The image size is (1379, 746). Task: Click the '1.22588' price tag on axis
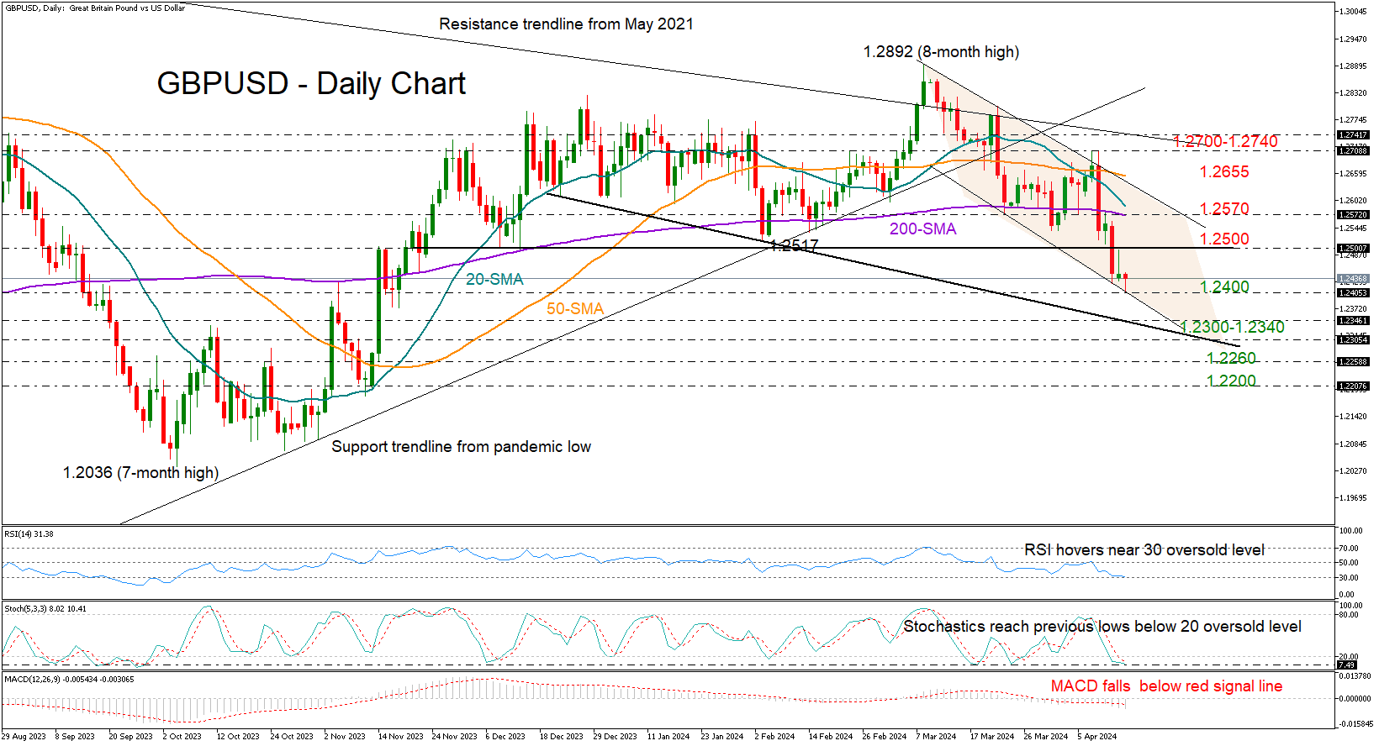point(1353,361)
